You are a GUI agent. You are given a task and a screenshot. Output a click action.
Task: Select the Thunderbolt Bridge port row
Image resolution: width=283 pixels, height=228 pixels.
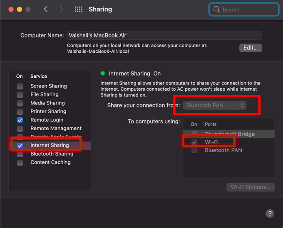[x=229, y=134]
